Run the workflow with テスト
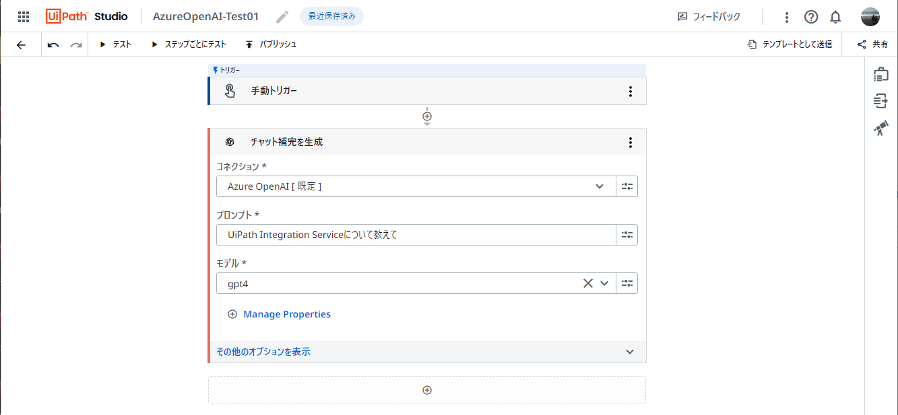 tap(115, 44)
